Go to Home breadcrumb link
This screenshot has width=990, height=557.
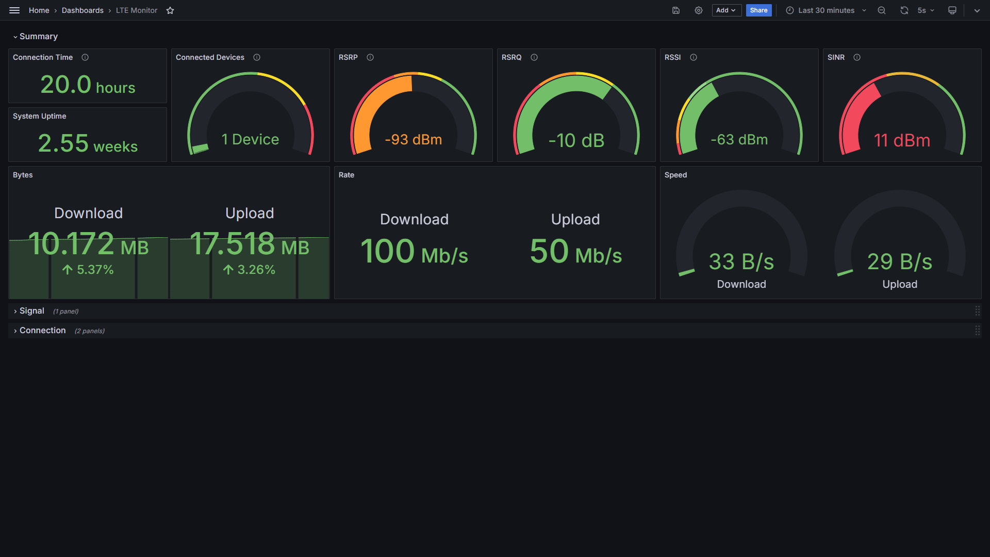39,10
